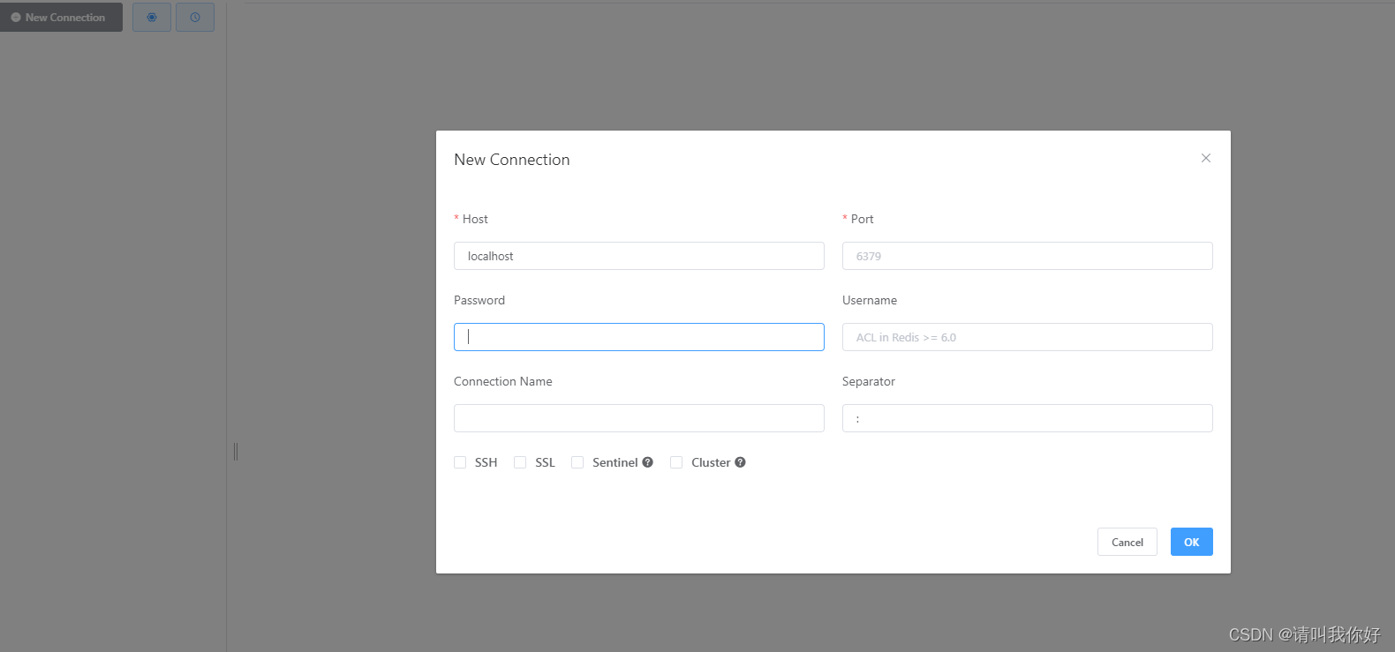The width and height of the screenshot is (1395, 652).
Task: Click the 'Port' field label
Action: 863,219
